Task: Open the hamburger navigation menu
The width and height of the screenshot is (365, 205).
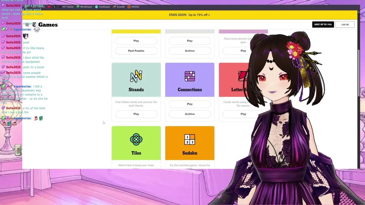Action: (27, 25)
